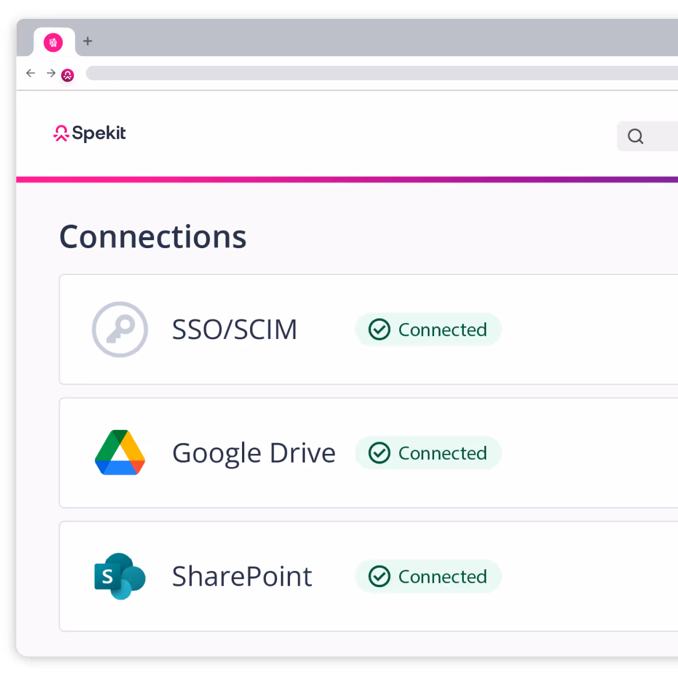The height and width of the screenshot is (678, 678).
Task: Click the SharePoint logo icon
Action: tap(120, 576)
